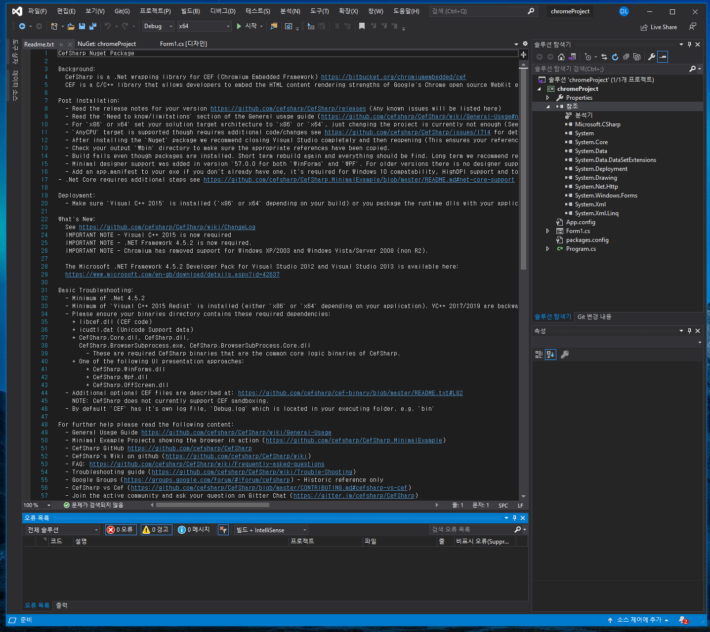
Task: Expand the Properties node
Action: coord(547,98)
